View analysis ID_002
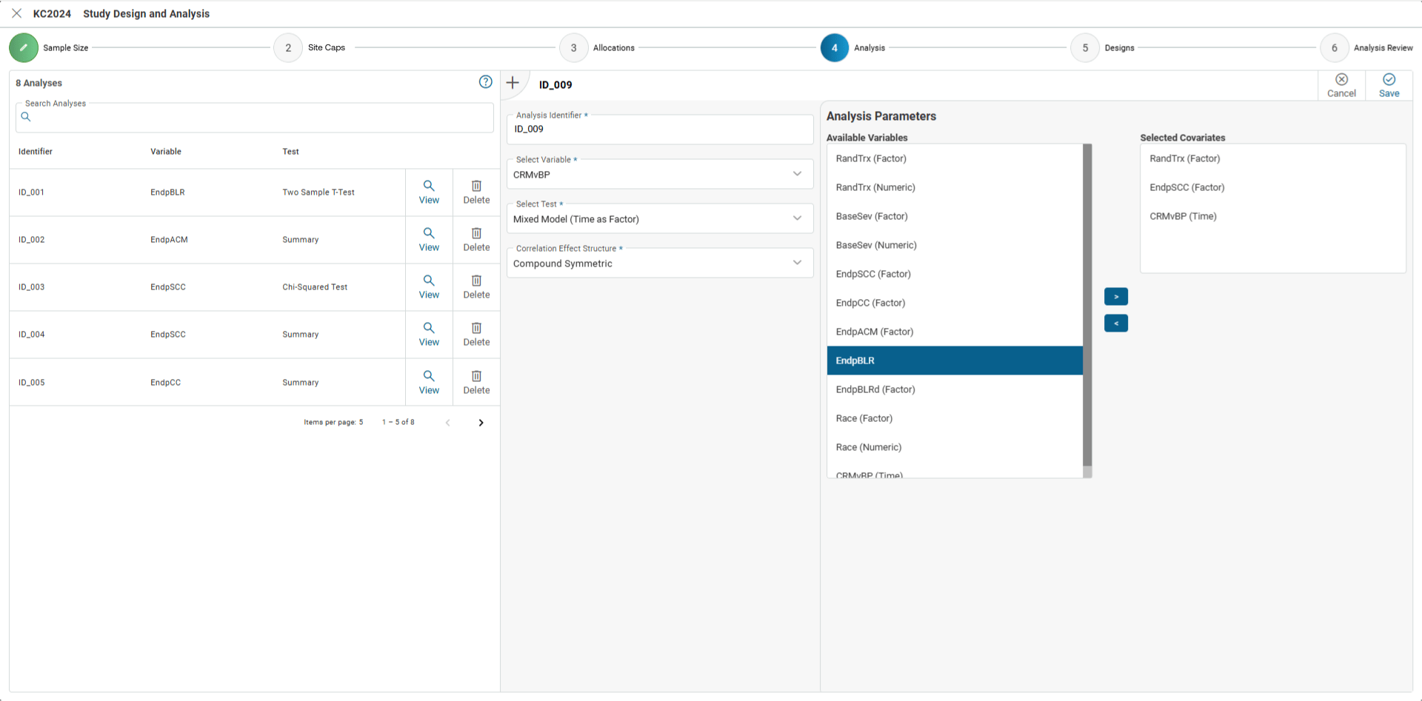The image size is (1422, 701). point(429,239)
